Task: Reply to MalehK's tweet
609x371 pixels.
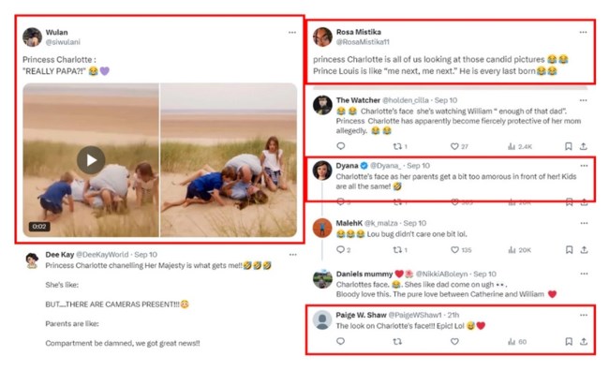Action: pos(343,249)
